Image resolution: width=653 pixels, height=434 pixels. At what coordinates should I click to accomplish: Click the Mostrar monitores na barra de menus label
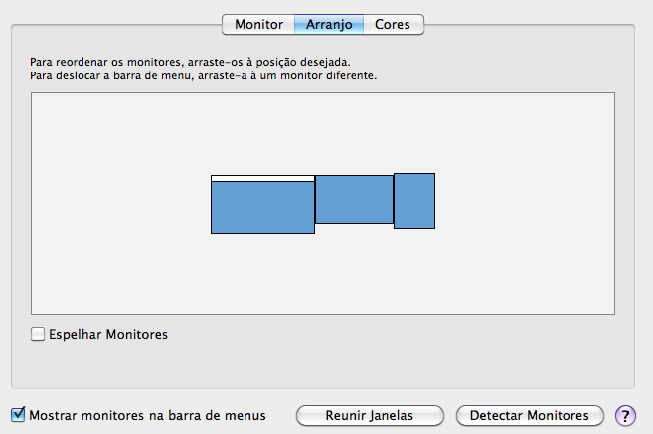click(147, 416)
